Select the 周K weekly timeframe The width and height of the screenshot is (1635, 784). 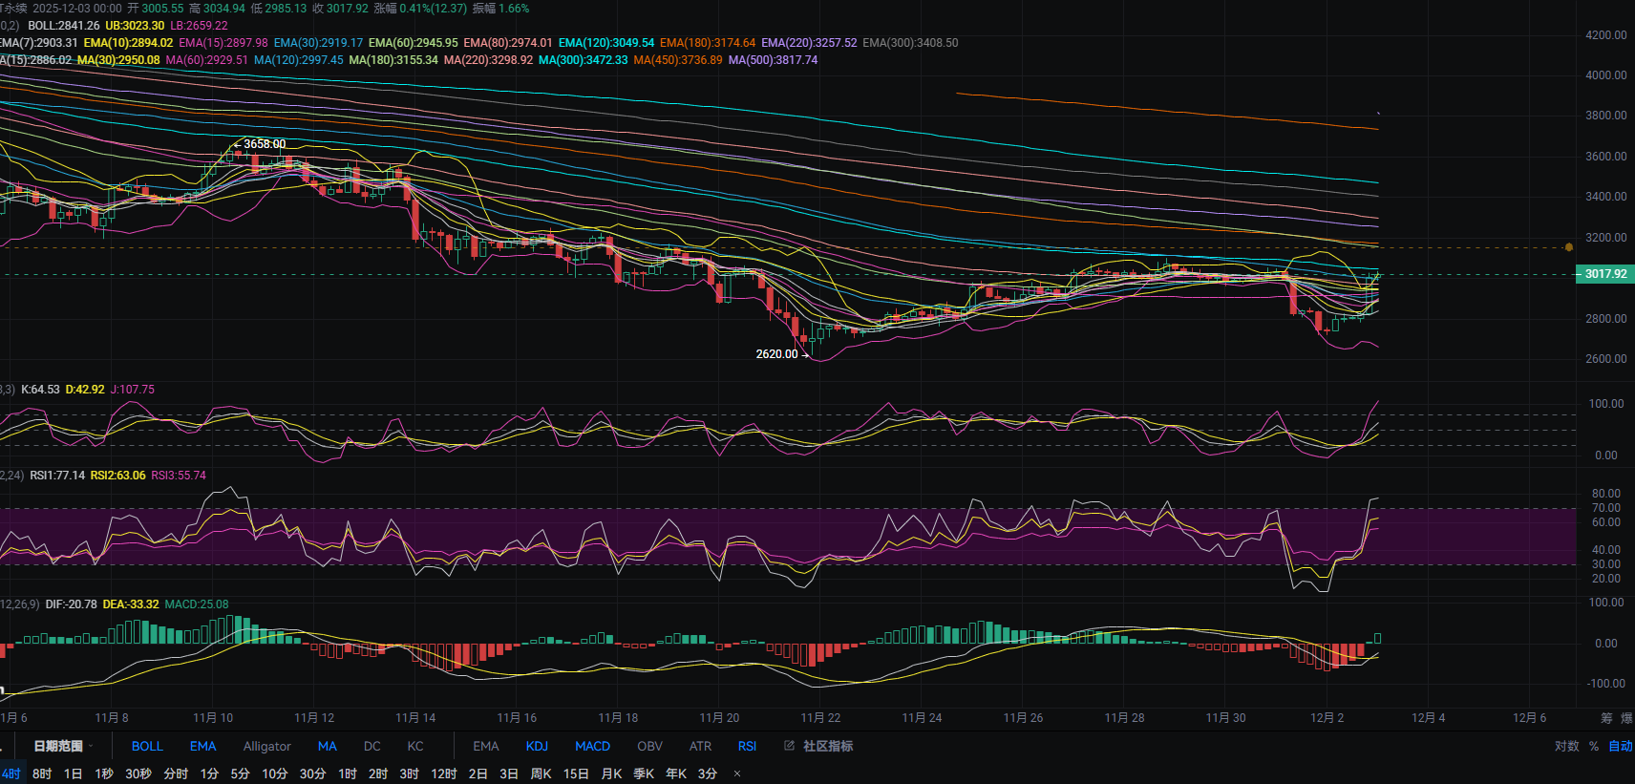tap(541, 773)
